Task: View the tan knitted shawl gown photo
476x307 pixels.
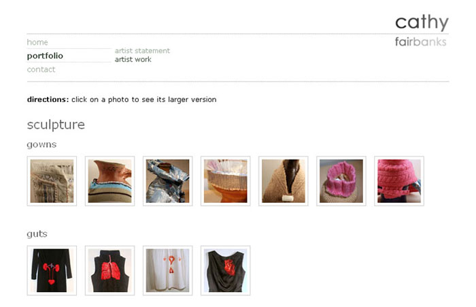Action: (284, 181)
